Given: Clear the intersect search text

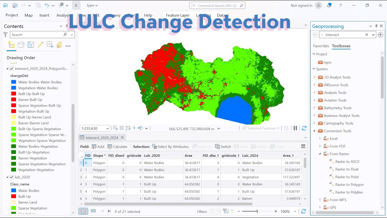Looking at the screenshot, I should [x=366, y=35].
